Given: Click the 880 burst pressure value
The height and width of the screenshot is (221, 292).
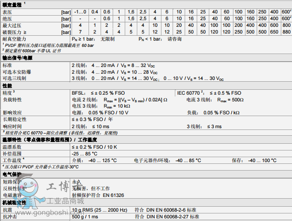Looking at the screenshot, I should click(287, 32).
